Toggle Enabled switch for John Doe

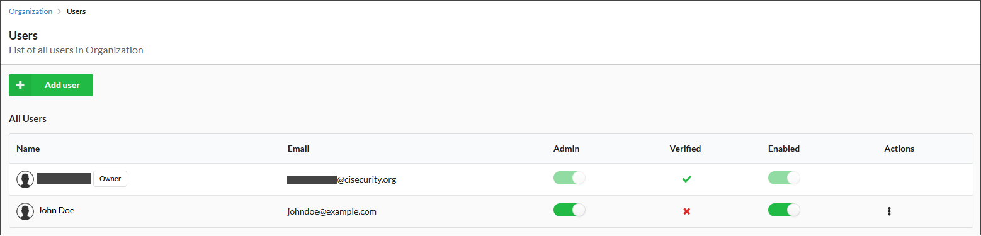784,210
